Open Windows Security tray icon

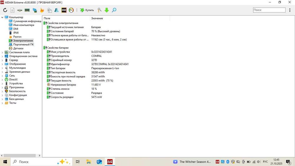[233, 162]
